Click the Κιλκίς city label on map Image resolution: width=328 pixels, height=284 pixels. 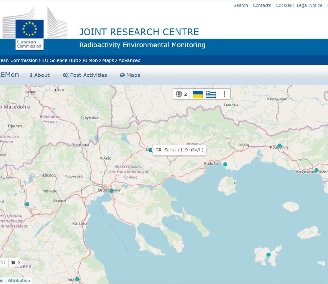[x=105, y=158]
